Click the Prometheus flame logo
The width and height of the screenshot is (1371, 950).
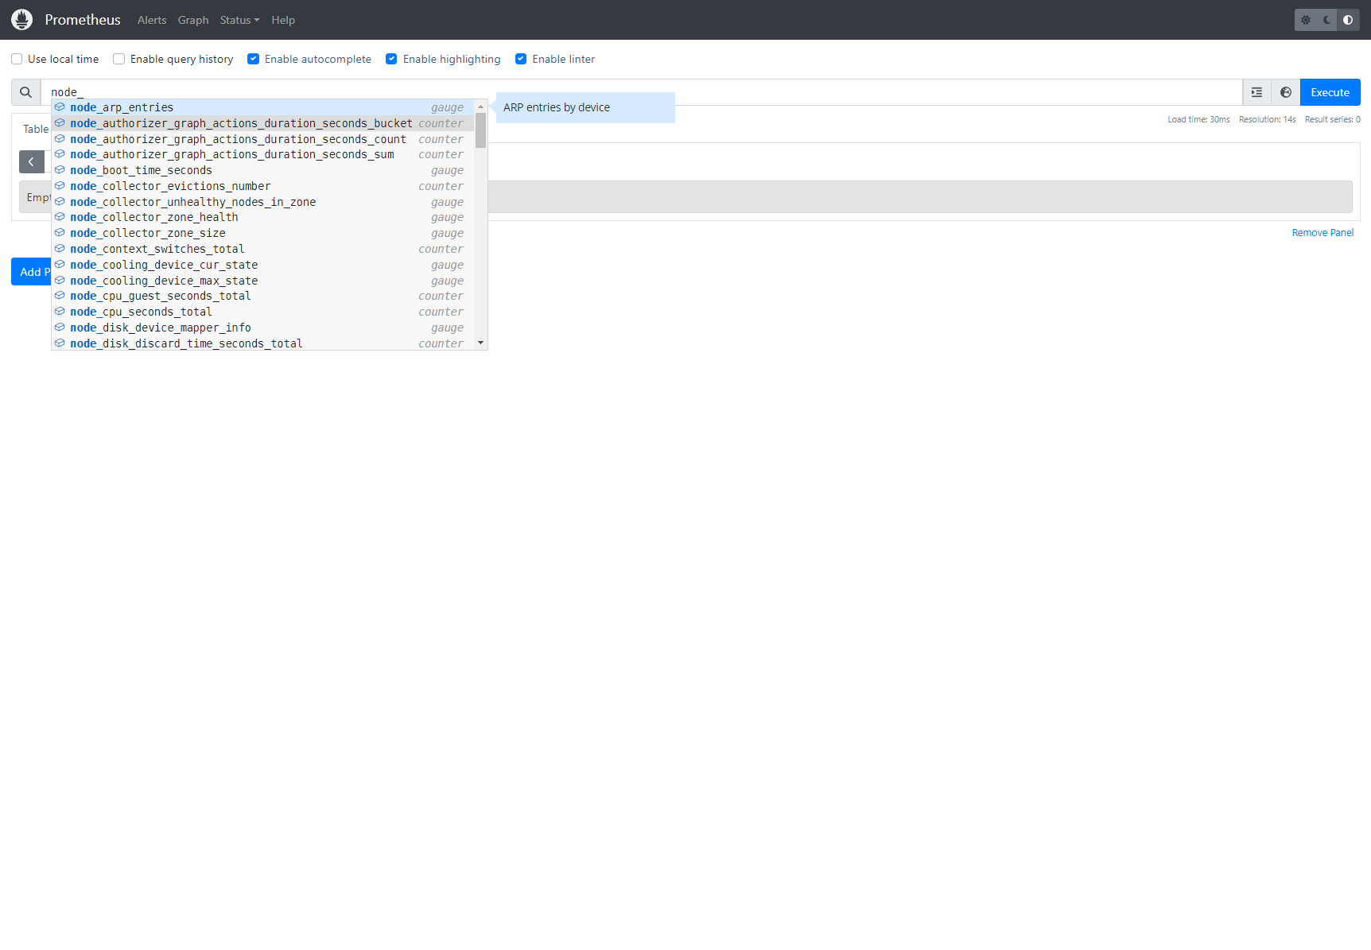pyautogui.click(x=22, y=20)
